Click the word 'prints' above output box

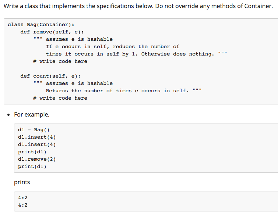point(22,182)
